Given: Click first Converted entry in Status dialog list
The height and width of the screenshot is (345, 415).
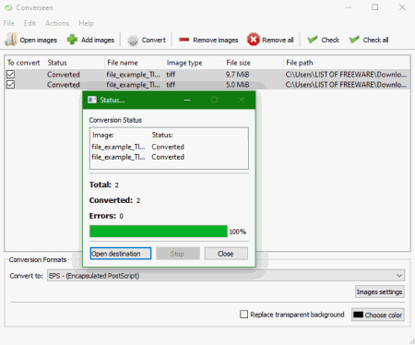Looking at the screenshot, I should click(168, 147).
